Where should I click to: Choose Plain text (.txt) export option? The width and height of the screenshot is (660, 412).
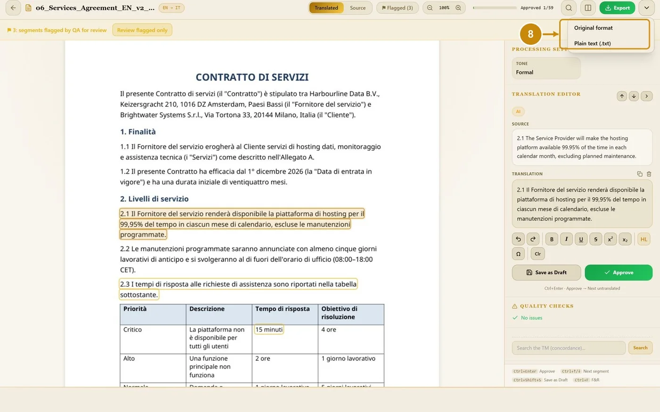(593, 43)
